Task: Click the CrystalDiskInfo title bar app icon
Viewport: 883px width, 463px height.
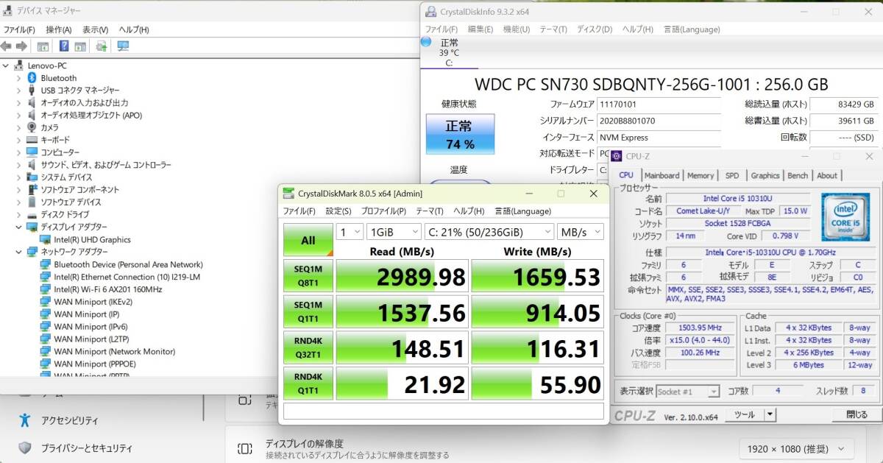Action: (x=430, y=12)
